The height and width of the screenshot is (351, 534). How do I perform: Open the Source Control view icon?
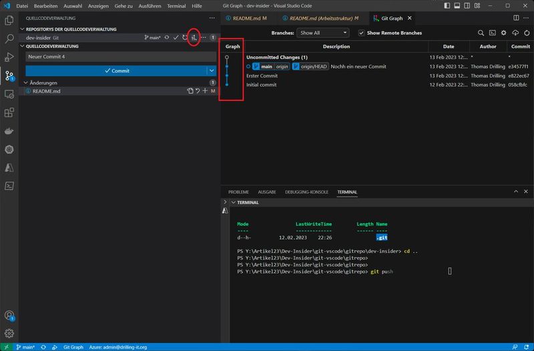9,75
